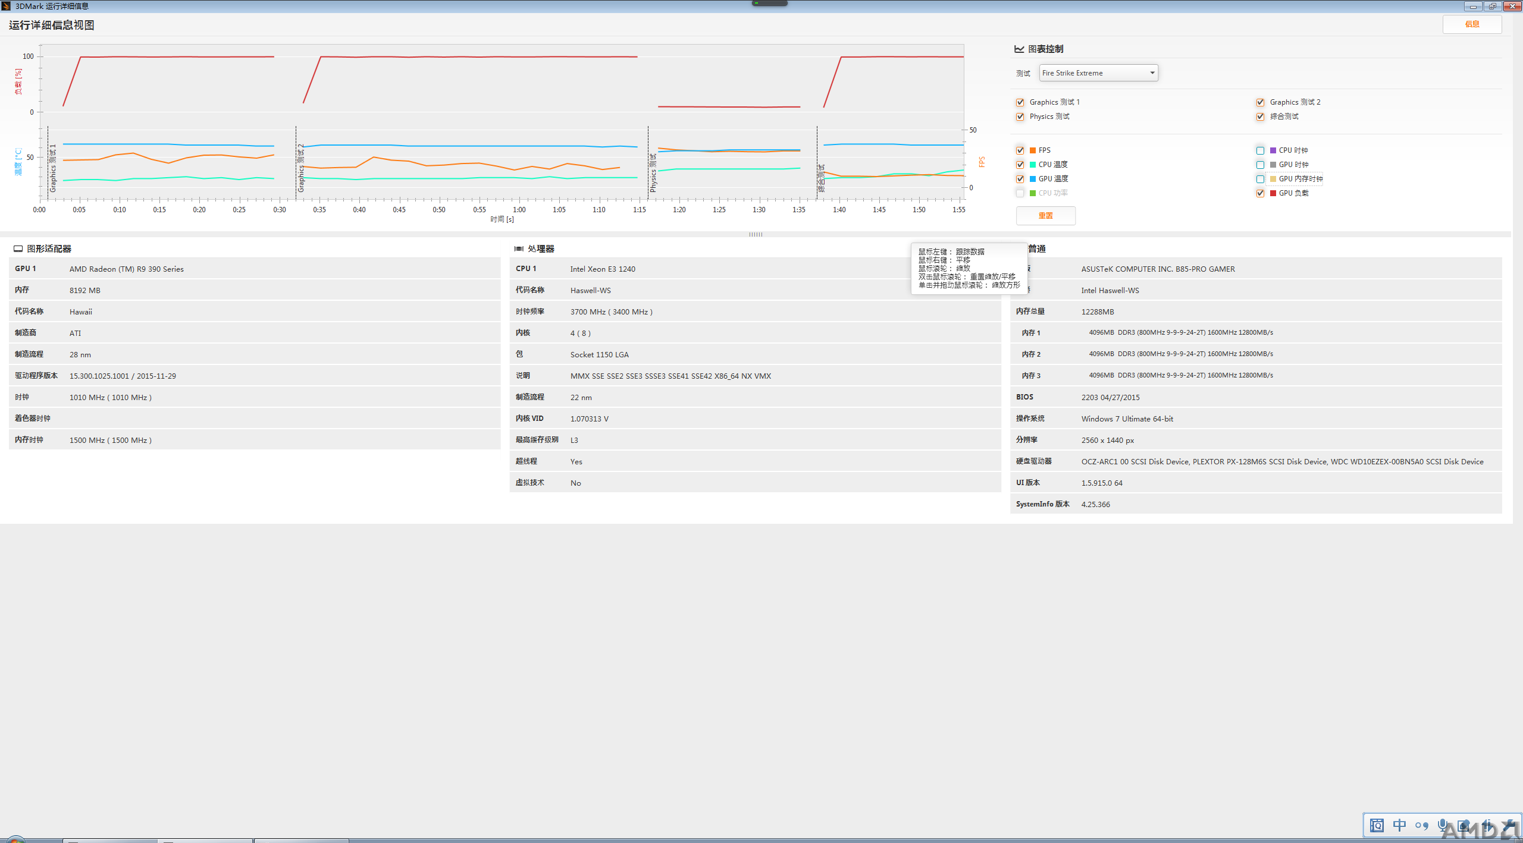Open the Fire Strike Extreme test dropdown
The image size is (1523, 843).
click(x=1098, y=73)
